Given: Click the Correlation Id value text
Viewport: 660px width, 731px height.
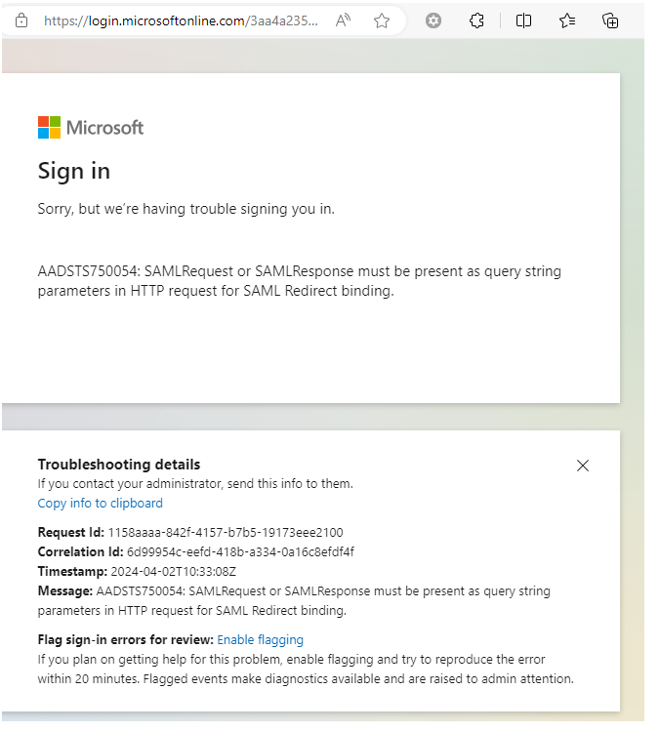Looking at the screenshot, I should (x=240, y=552).
